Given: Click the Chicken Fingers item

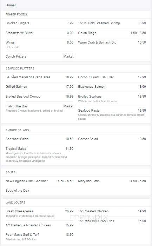Looking at the screenshot, I should pyautogui.click(x=39, y=23).
